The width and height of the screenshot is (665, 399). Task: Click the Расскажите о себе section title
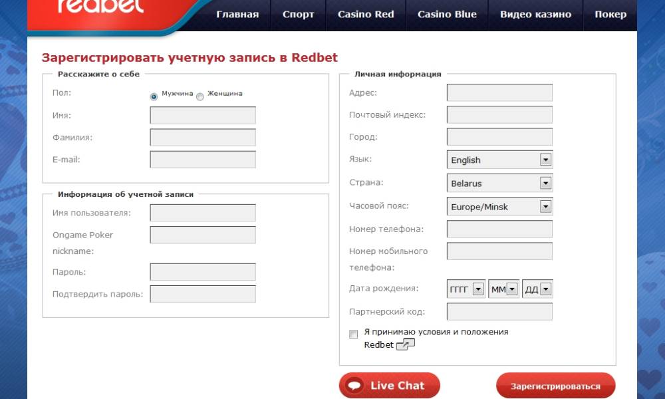[x=98, y=74]
